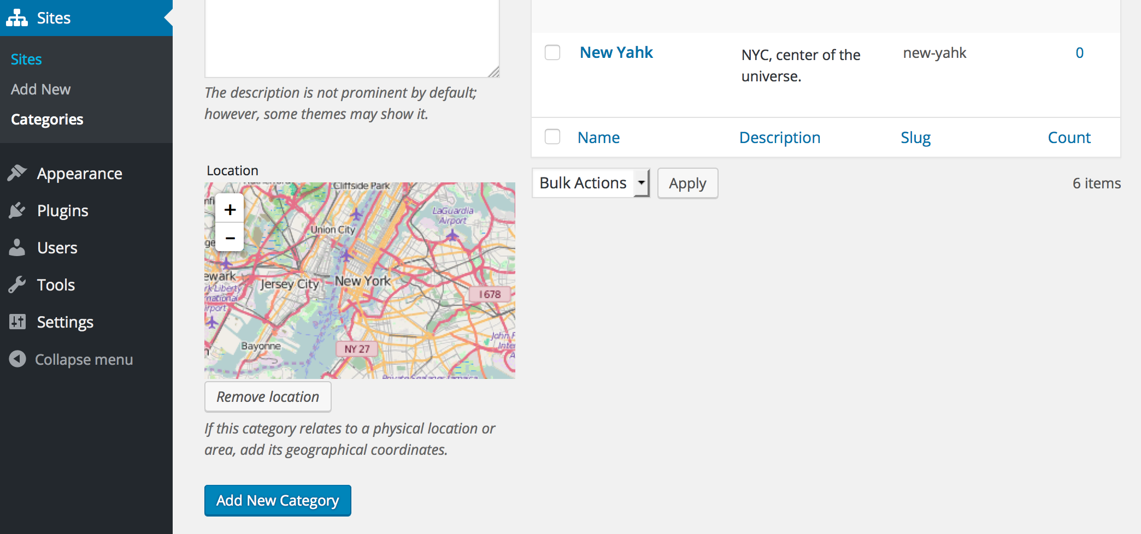Open Tools using the wrench icon
This screenshot has height=534, width=1141.
pos(17,284)
